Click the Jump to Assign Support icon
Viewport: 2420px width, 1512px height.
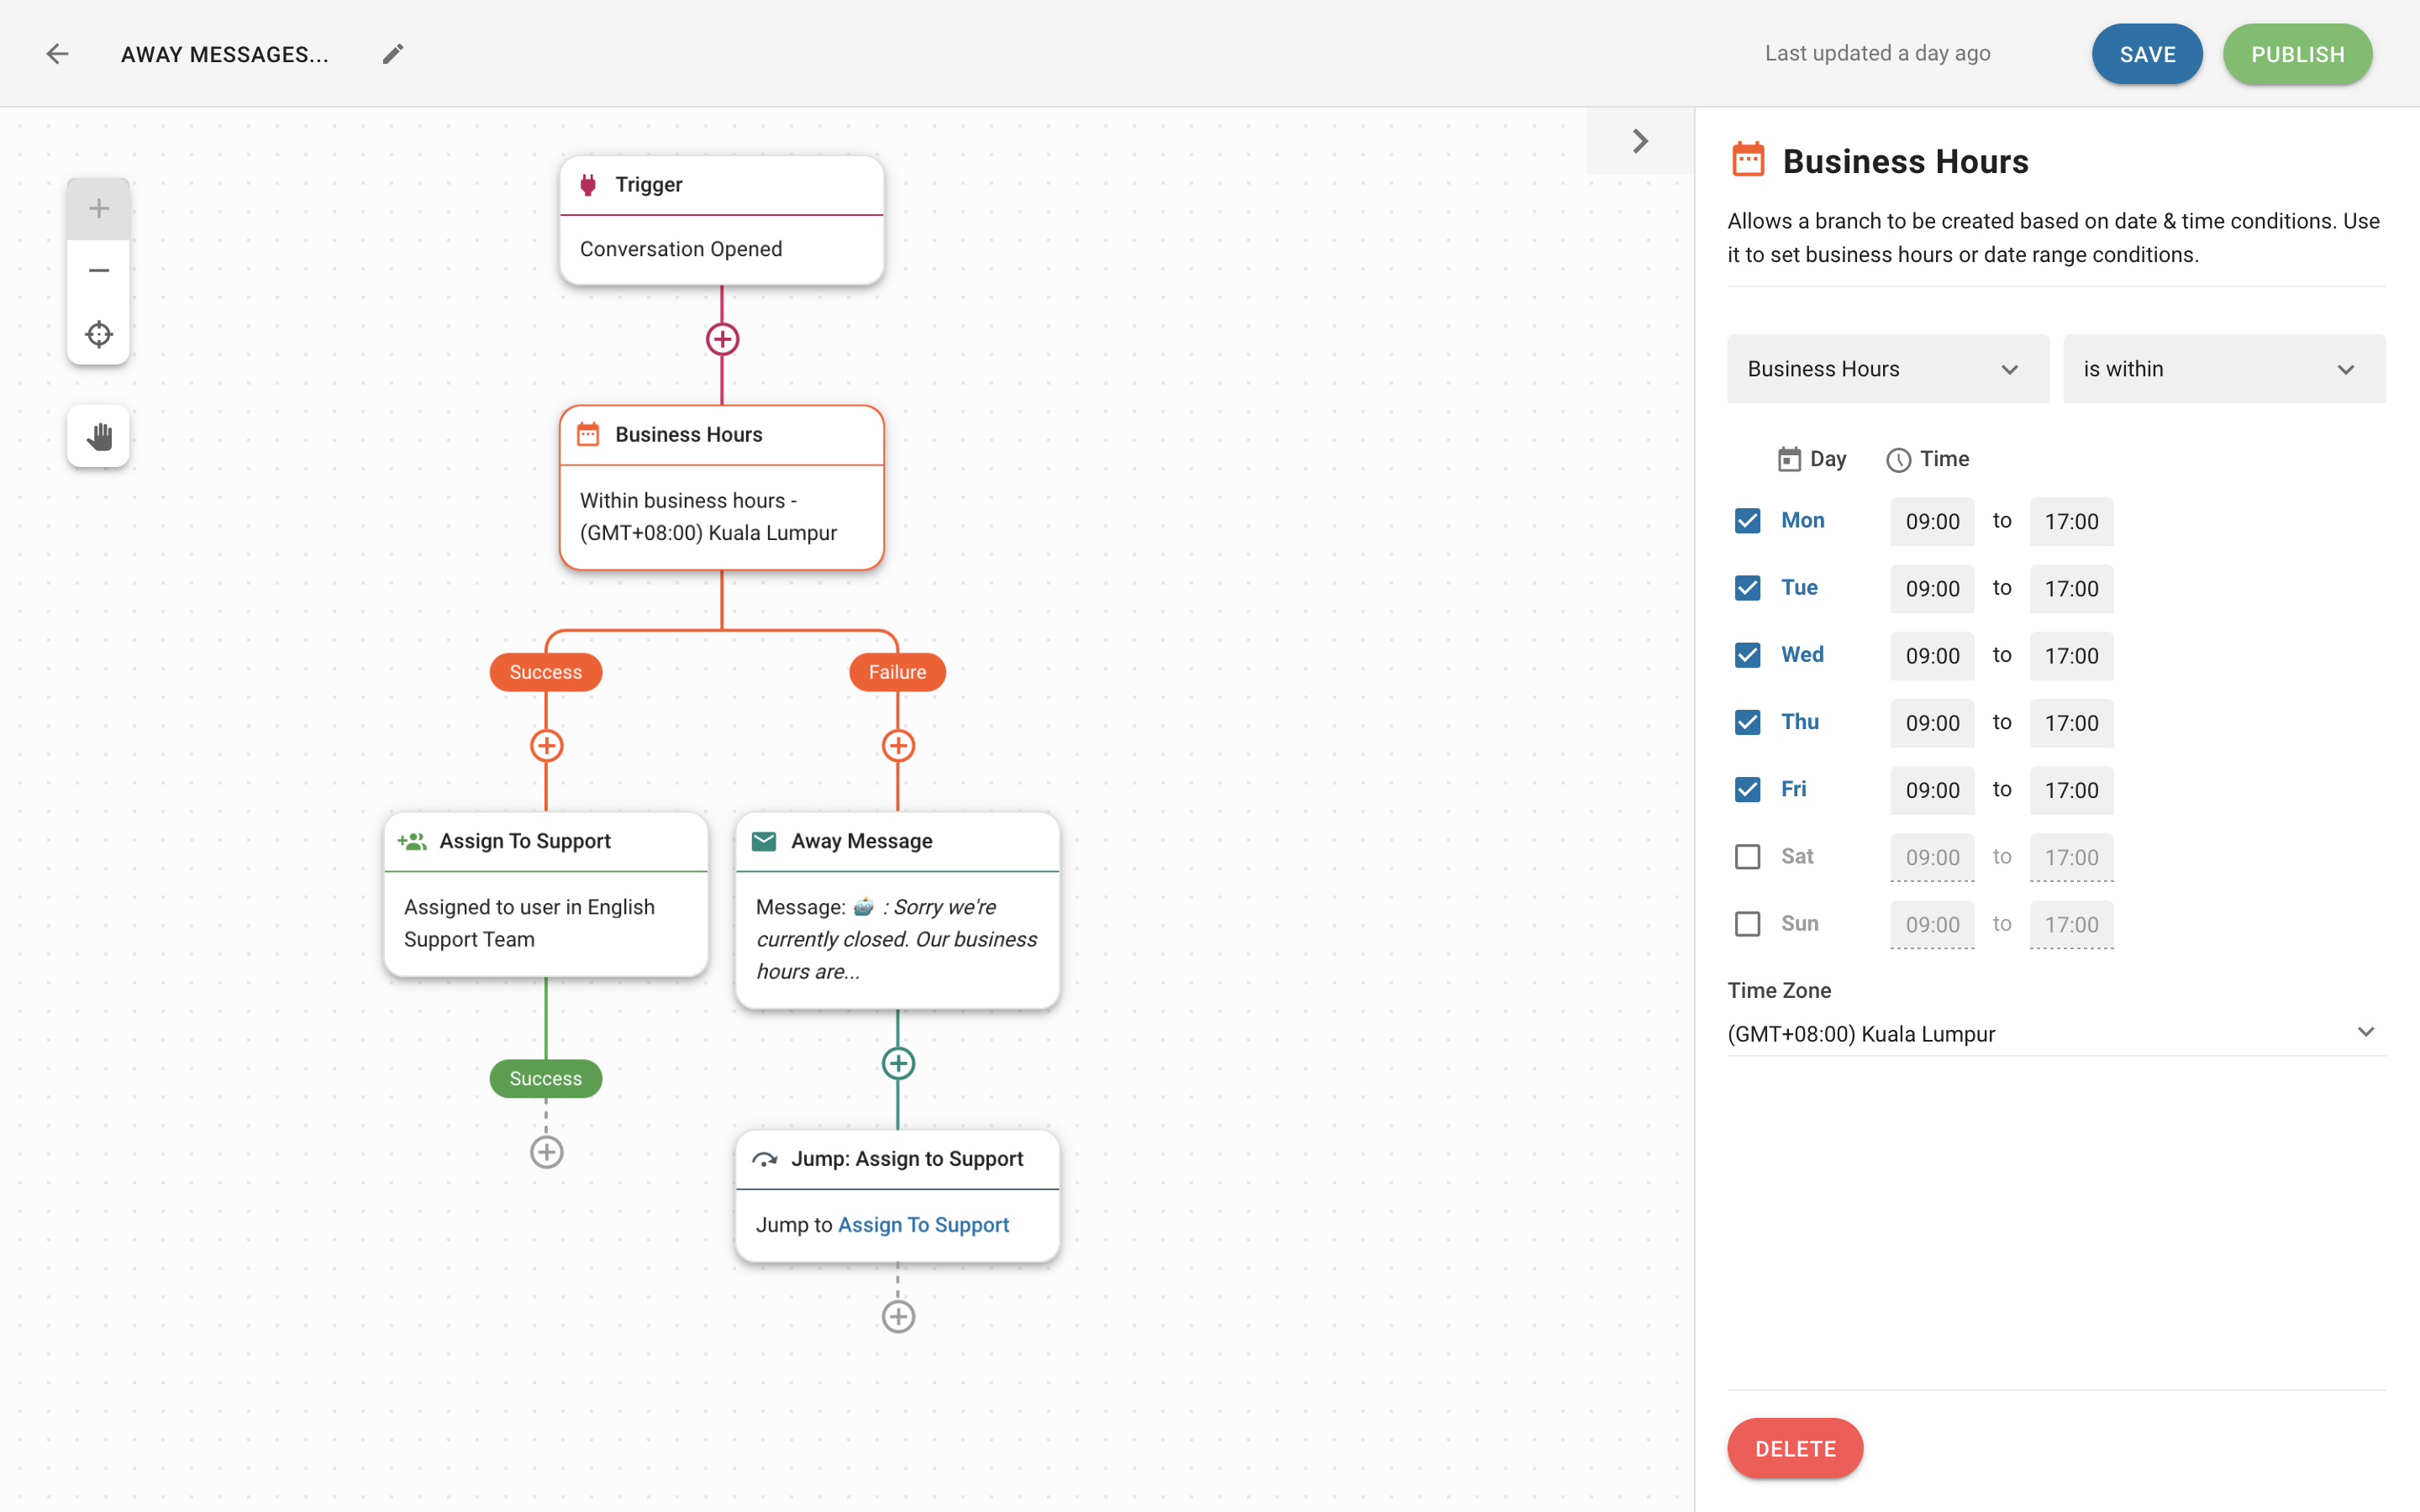click(x=761, y=1157)
